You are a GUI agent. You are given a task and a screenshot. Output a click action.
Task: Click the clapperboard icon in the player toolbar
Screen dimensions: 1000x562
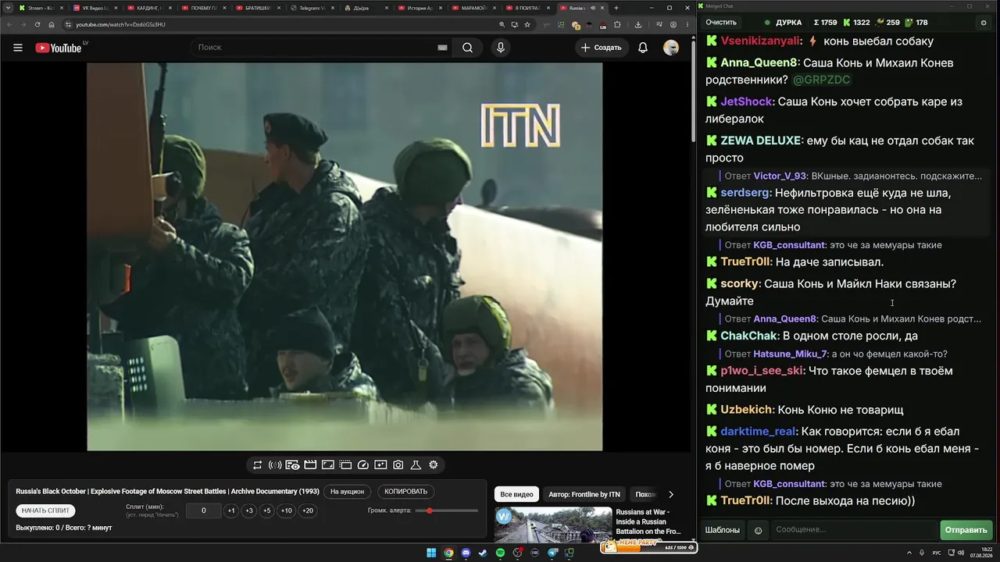pos(310,465)
